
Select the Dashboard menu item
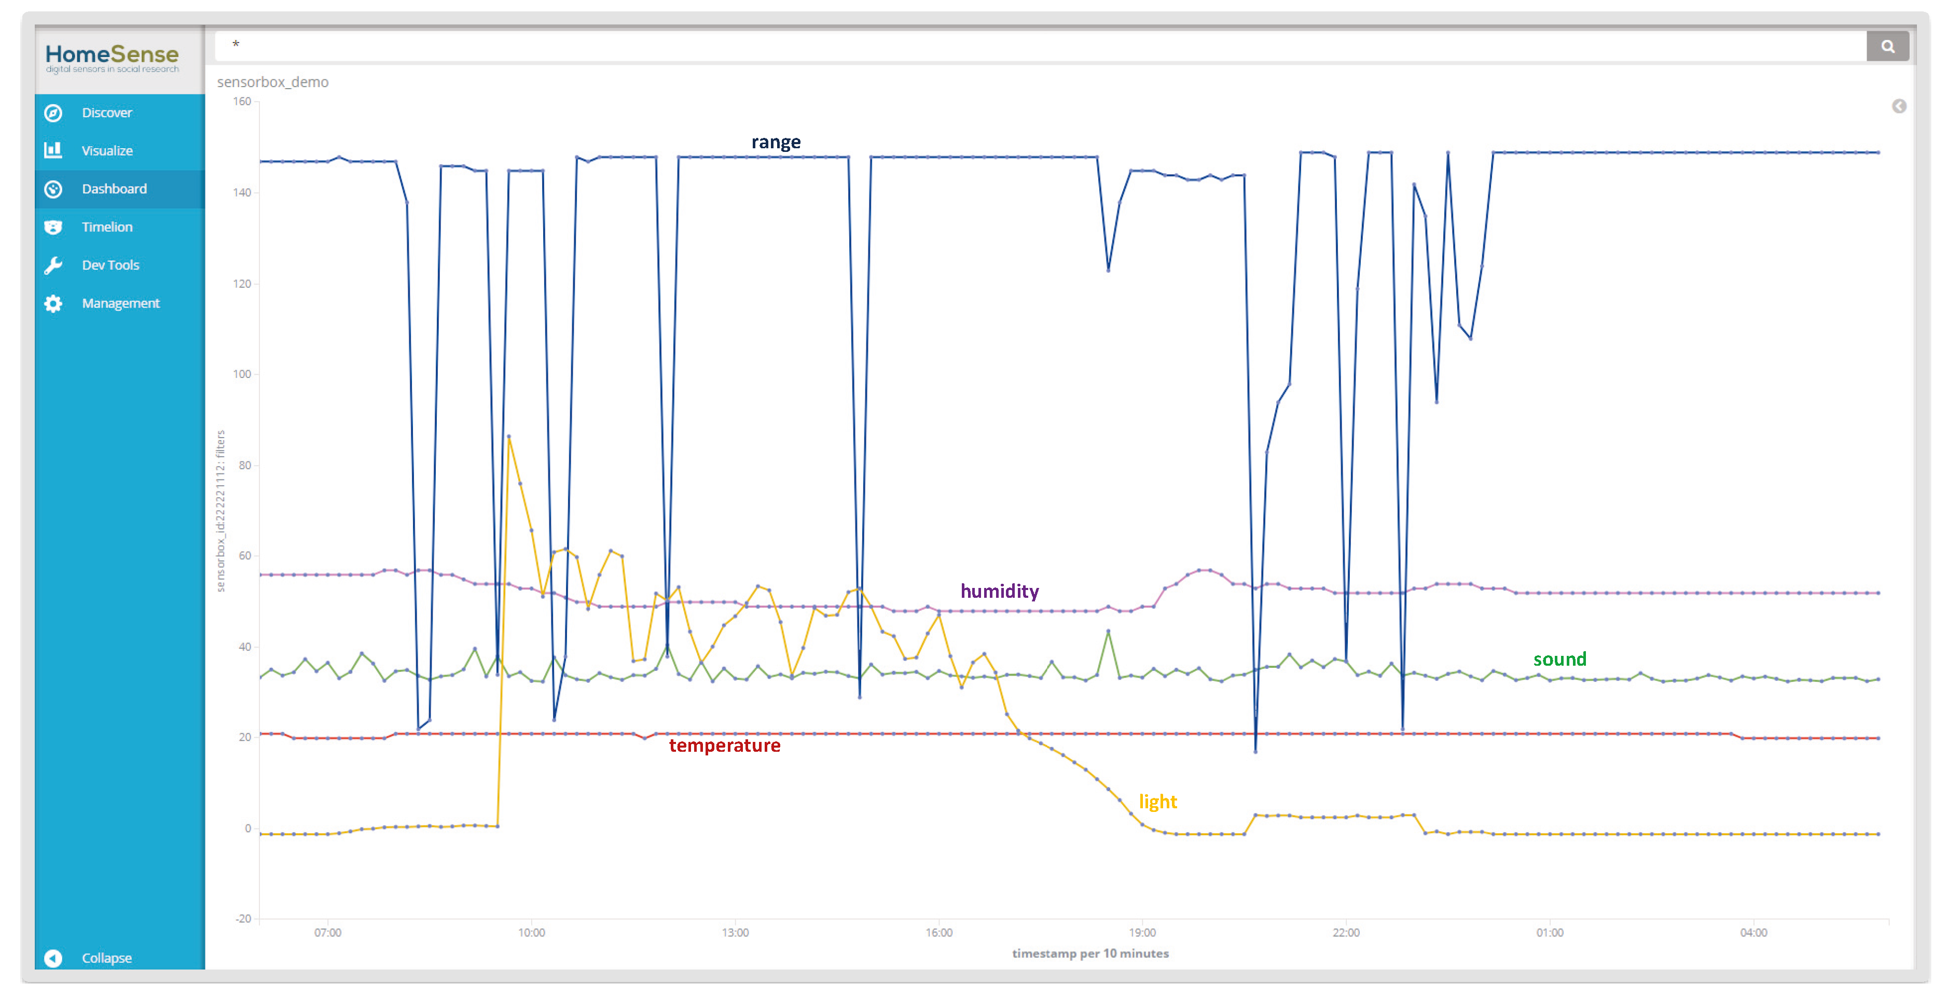pos(114,189)
